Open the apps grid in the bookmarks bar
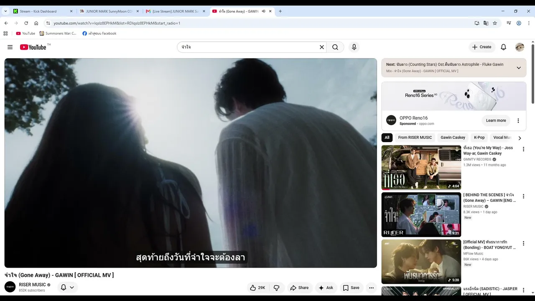 coord(6,33)
